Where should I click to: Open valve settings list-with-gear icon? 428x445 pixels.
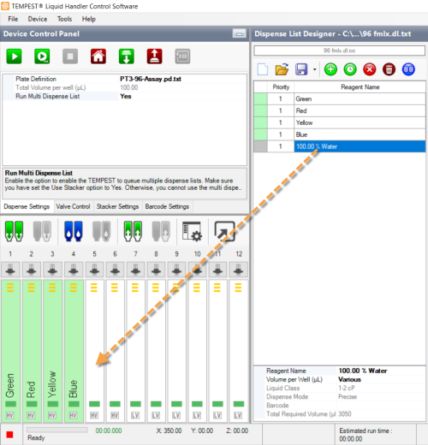[193, 231]
